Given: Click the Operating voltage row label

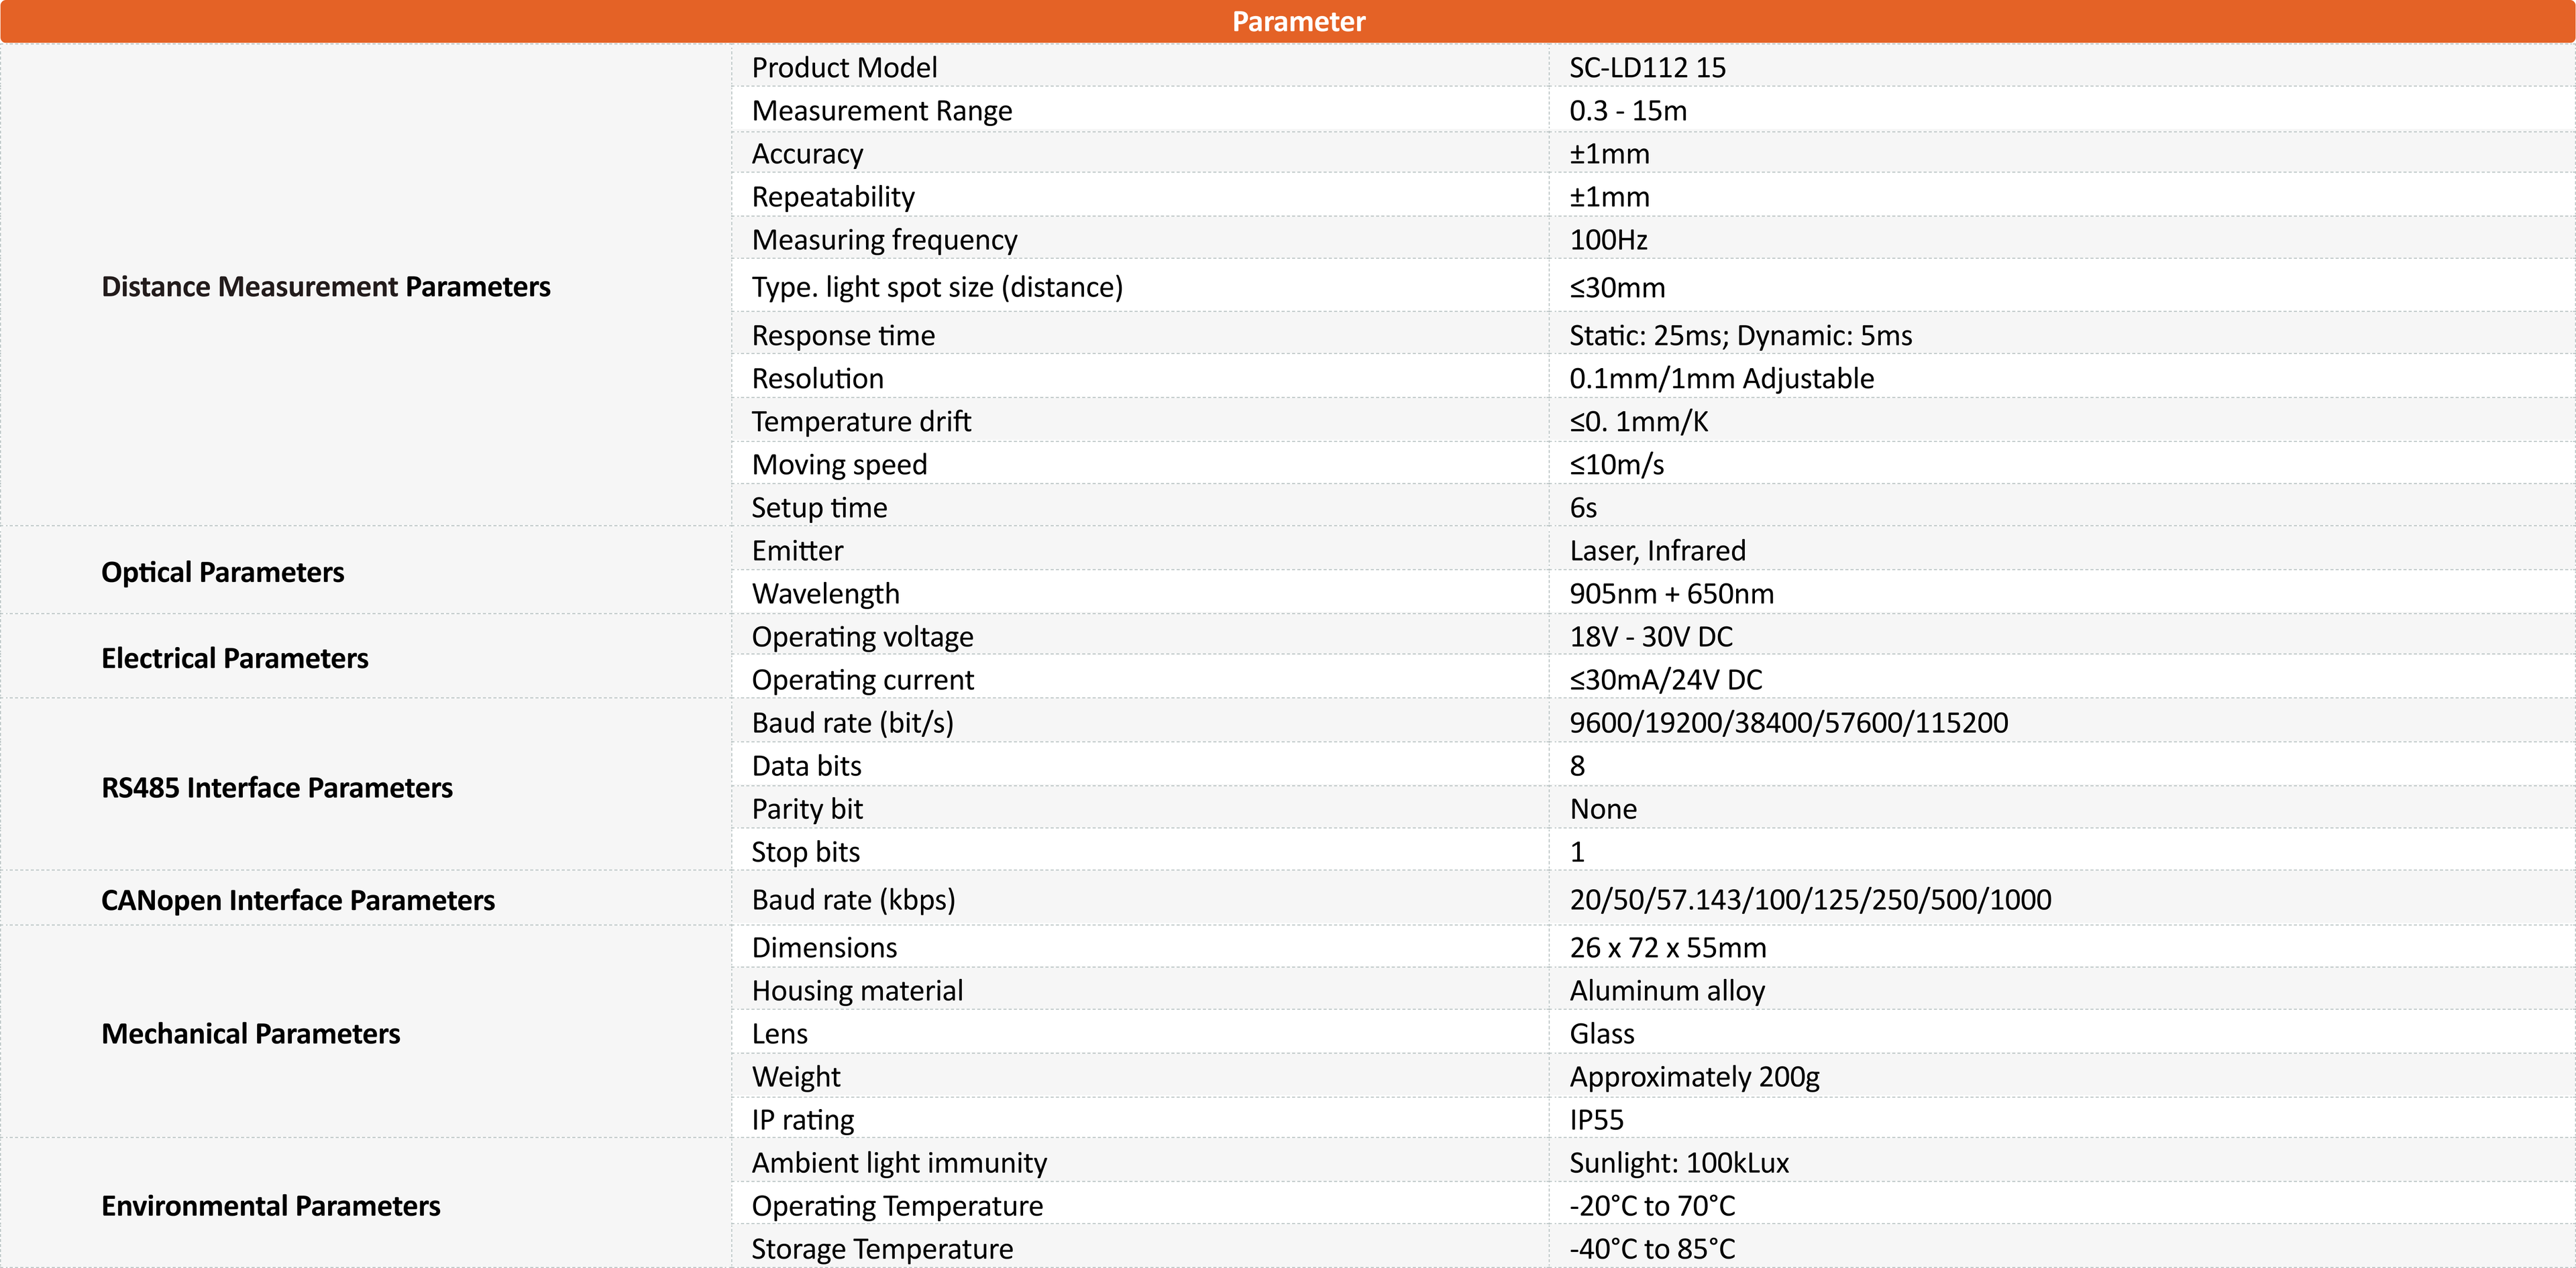Looking at the screenshot, I should 862,636.
